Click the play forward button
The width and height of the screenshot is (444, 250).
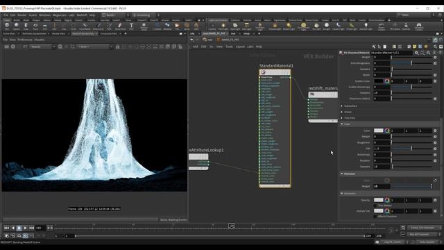point(25,228)
